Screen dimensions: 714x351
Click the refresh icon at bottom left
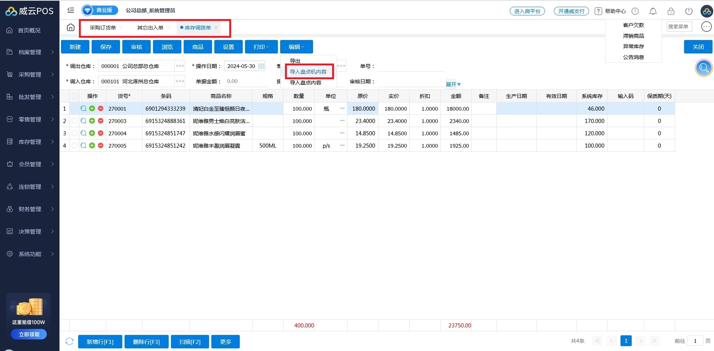69,341
